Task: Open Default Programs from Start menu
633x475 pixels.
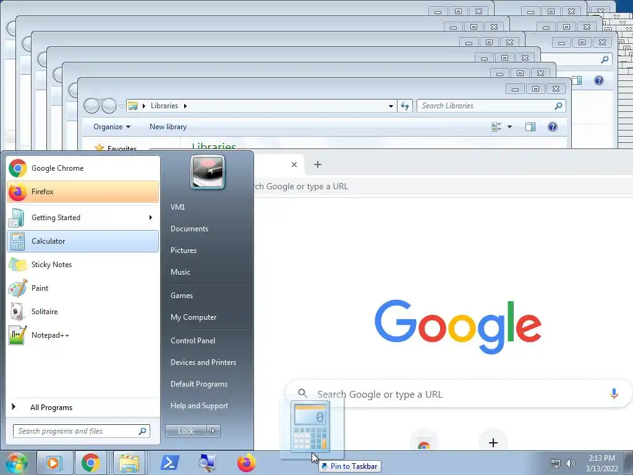Action: pyautogui.click(x=198, y=383)
